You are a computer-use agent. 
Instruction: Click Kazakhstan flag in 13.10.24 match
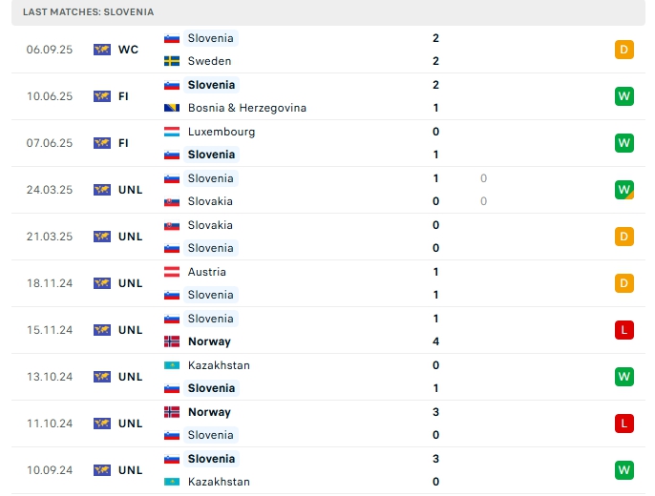pyautogui.click(x=172, y=365)
